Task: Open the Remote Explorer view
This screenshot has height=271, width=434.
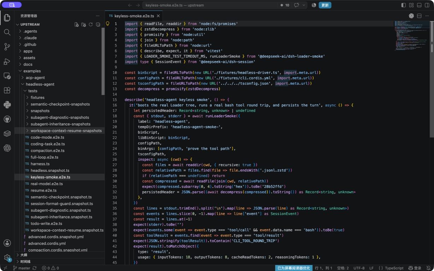Action: (7, 76)
